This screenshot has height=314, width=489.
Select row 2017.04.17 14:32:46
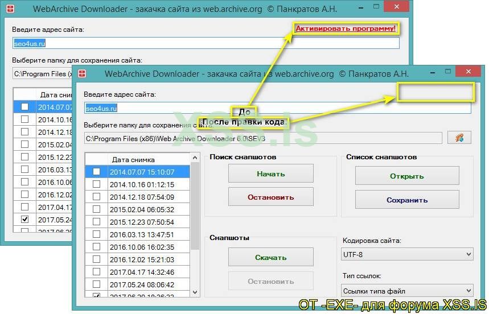(x=137, y=272)
